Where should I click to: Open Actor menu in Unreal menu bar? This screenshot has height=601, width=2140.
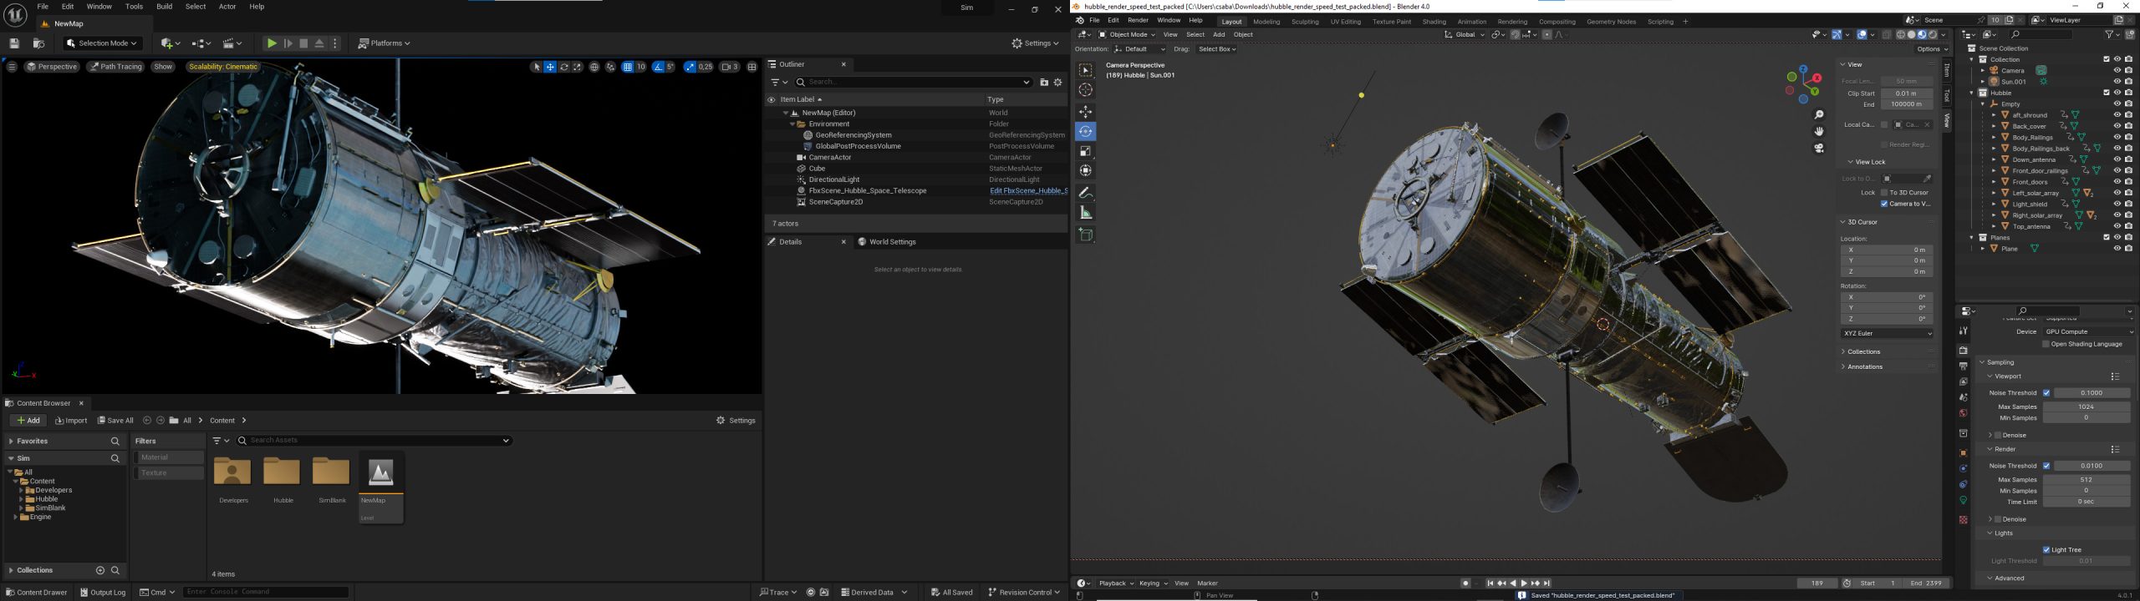pos(227,7)
